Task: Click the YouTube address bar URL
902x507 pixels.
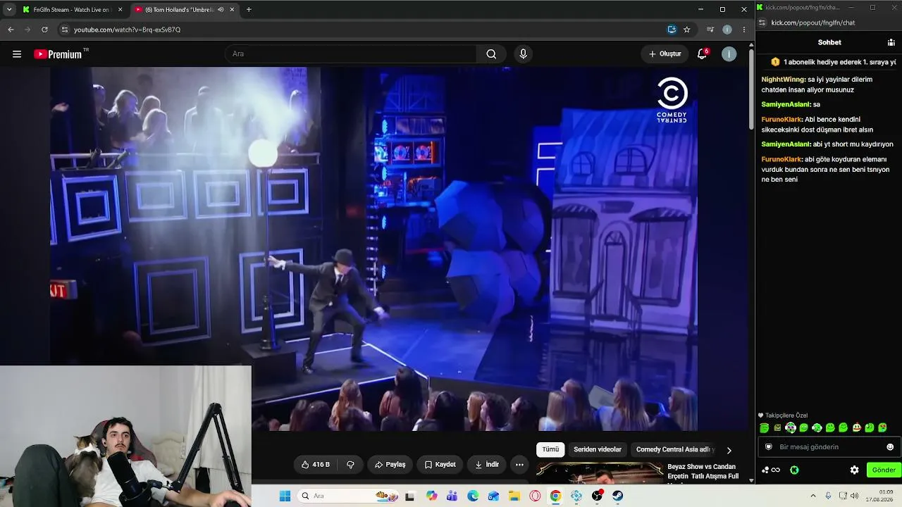Action: (x=127, y=30)
